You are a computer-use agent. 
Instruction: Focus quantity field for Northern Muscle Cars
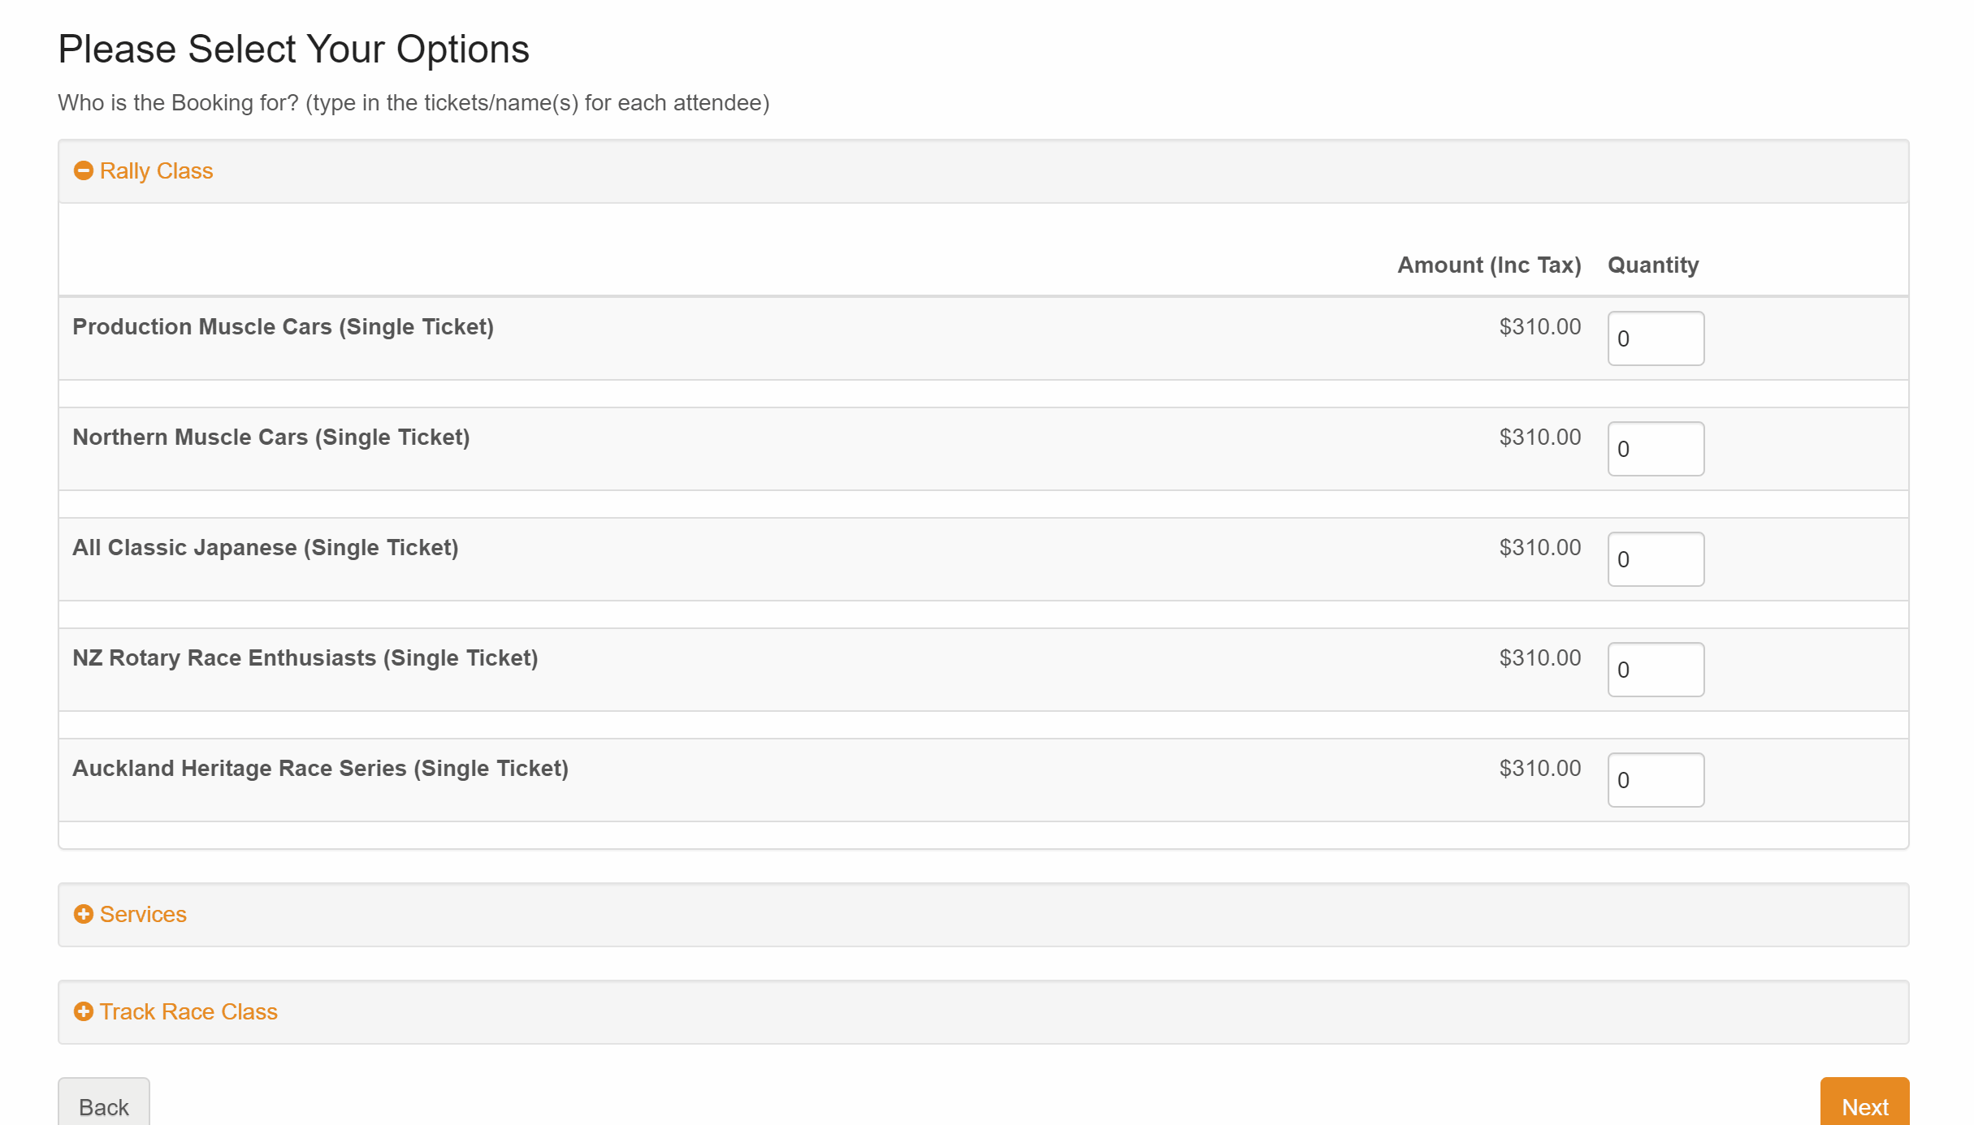(x=1655, y=449)
